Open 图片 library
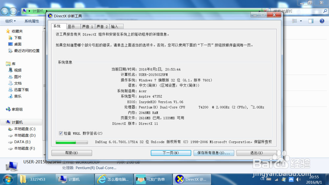Screen dimensions: 329x185 (x=18, y=77)
